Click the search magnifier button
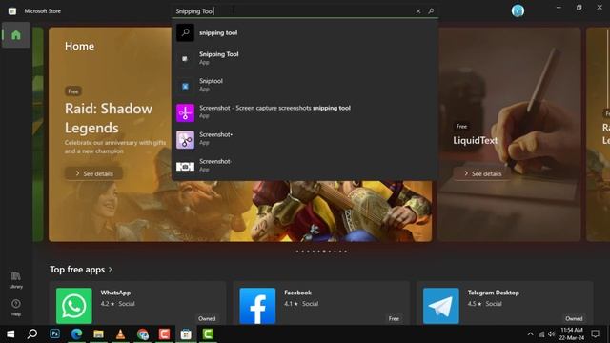 [431, 11]
